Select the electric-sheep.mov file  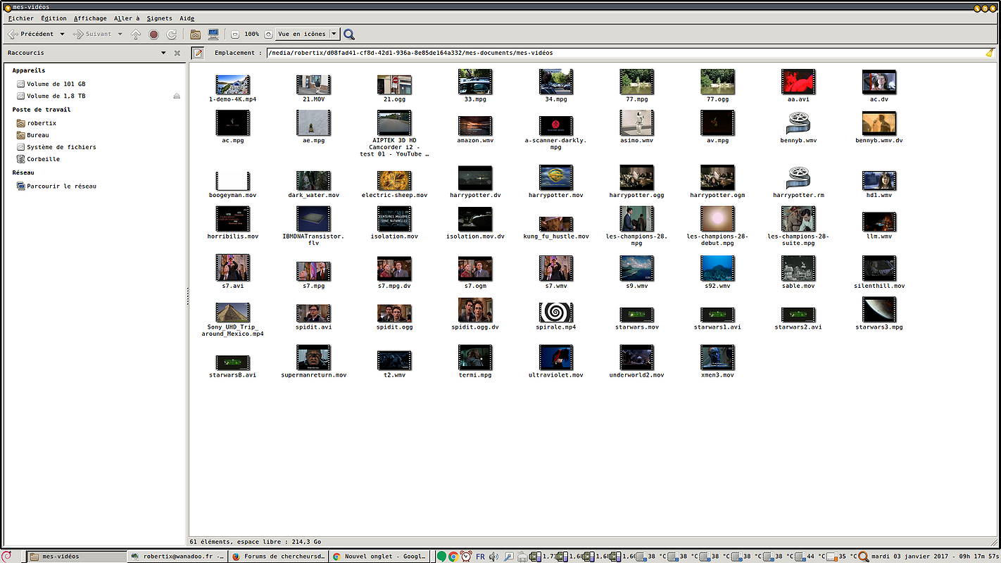(x=394, y=180)
